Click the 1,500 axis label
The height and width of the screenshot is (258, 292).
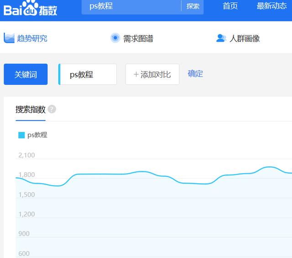26,195
